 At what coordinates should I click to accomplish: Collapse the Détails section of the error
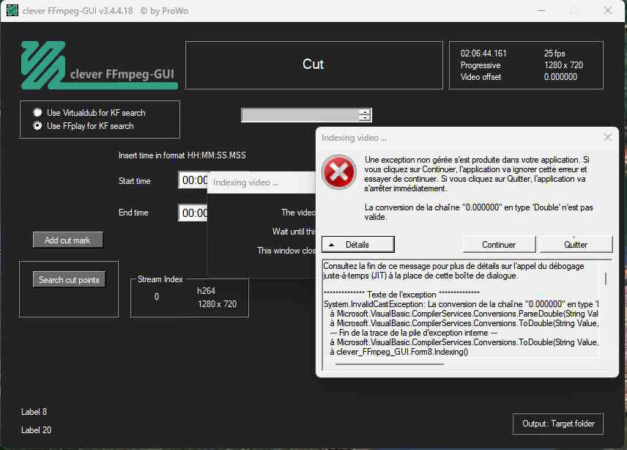pyautogui.click(x=358, y=244)
